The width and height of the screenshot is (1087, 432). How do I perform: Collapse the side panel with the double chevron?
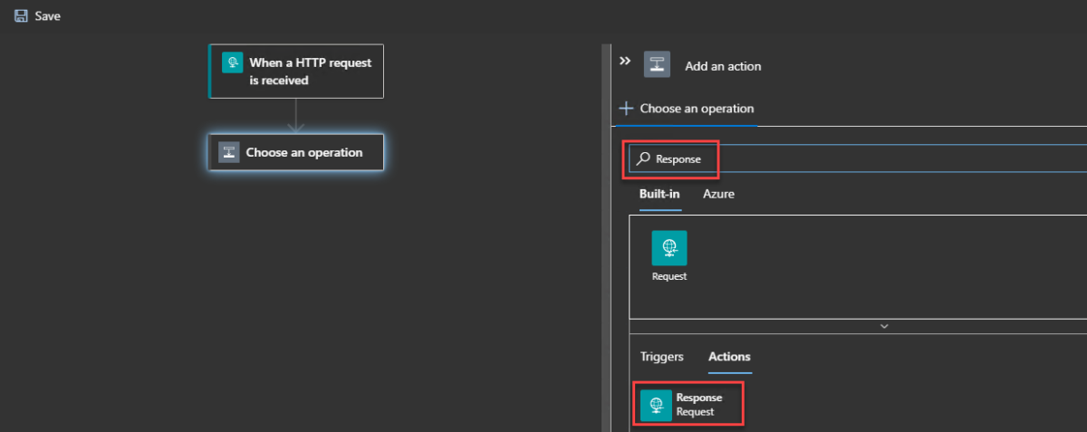(x=624, y=62)
